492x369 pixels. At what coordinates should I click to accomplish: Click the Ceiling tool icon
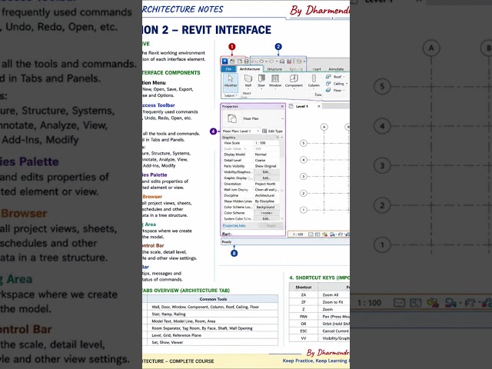pyautogui.click(x=328, y=84)
